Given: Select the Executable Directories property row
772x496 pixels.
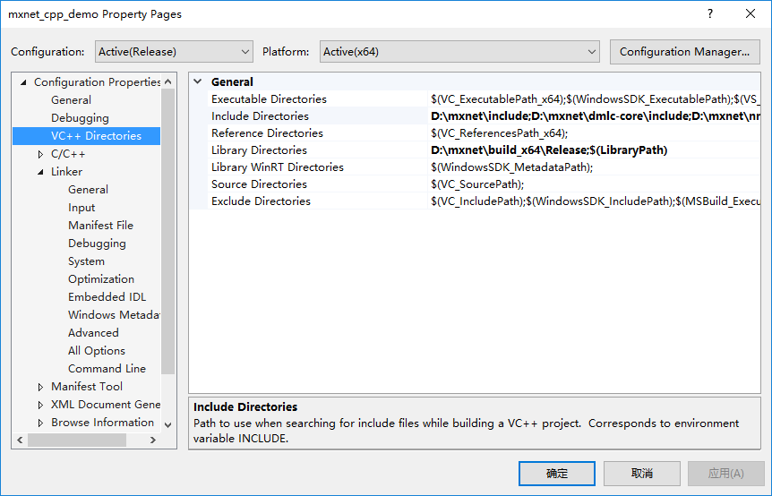Looking at the screenshot, I should (475, 98).
